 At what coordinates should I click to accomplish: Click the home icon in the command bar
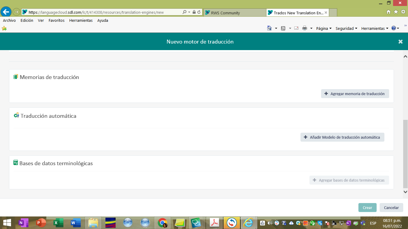(x=269, y=28)
